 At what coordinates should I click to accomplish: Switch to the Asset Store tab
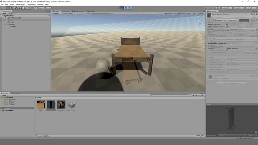point(77,11)
